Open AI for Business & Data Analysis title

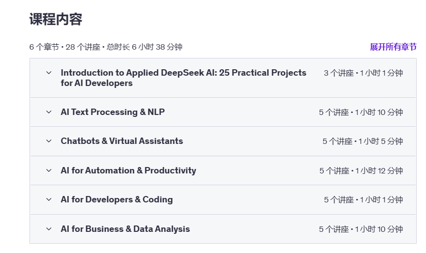125,229
